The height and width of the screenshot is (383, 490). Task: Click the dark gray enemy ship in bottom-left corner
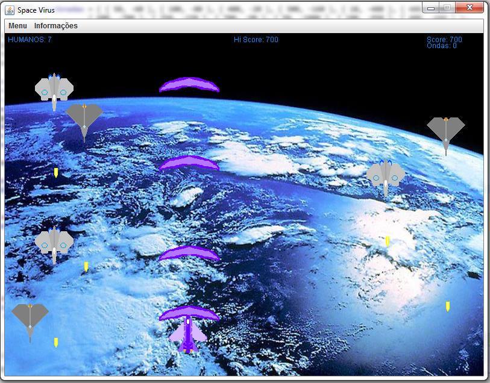click(30, 319)
